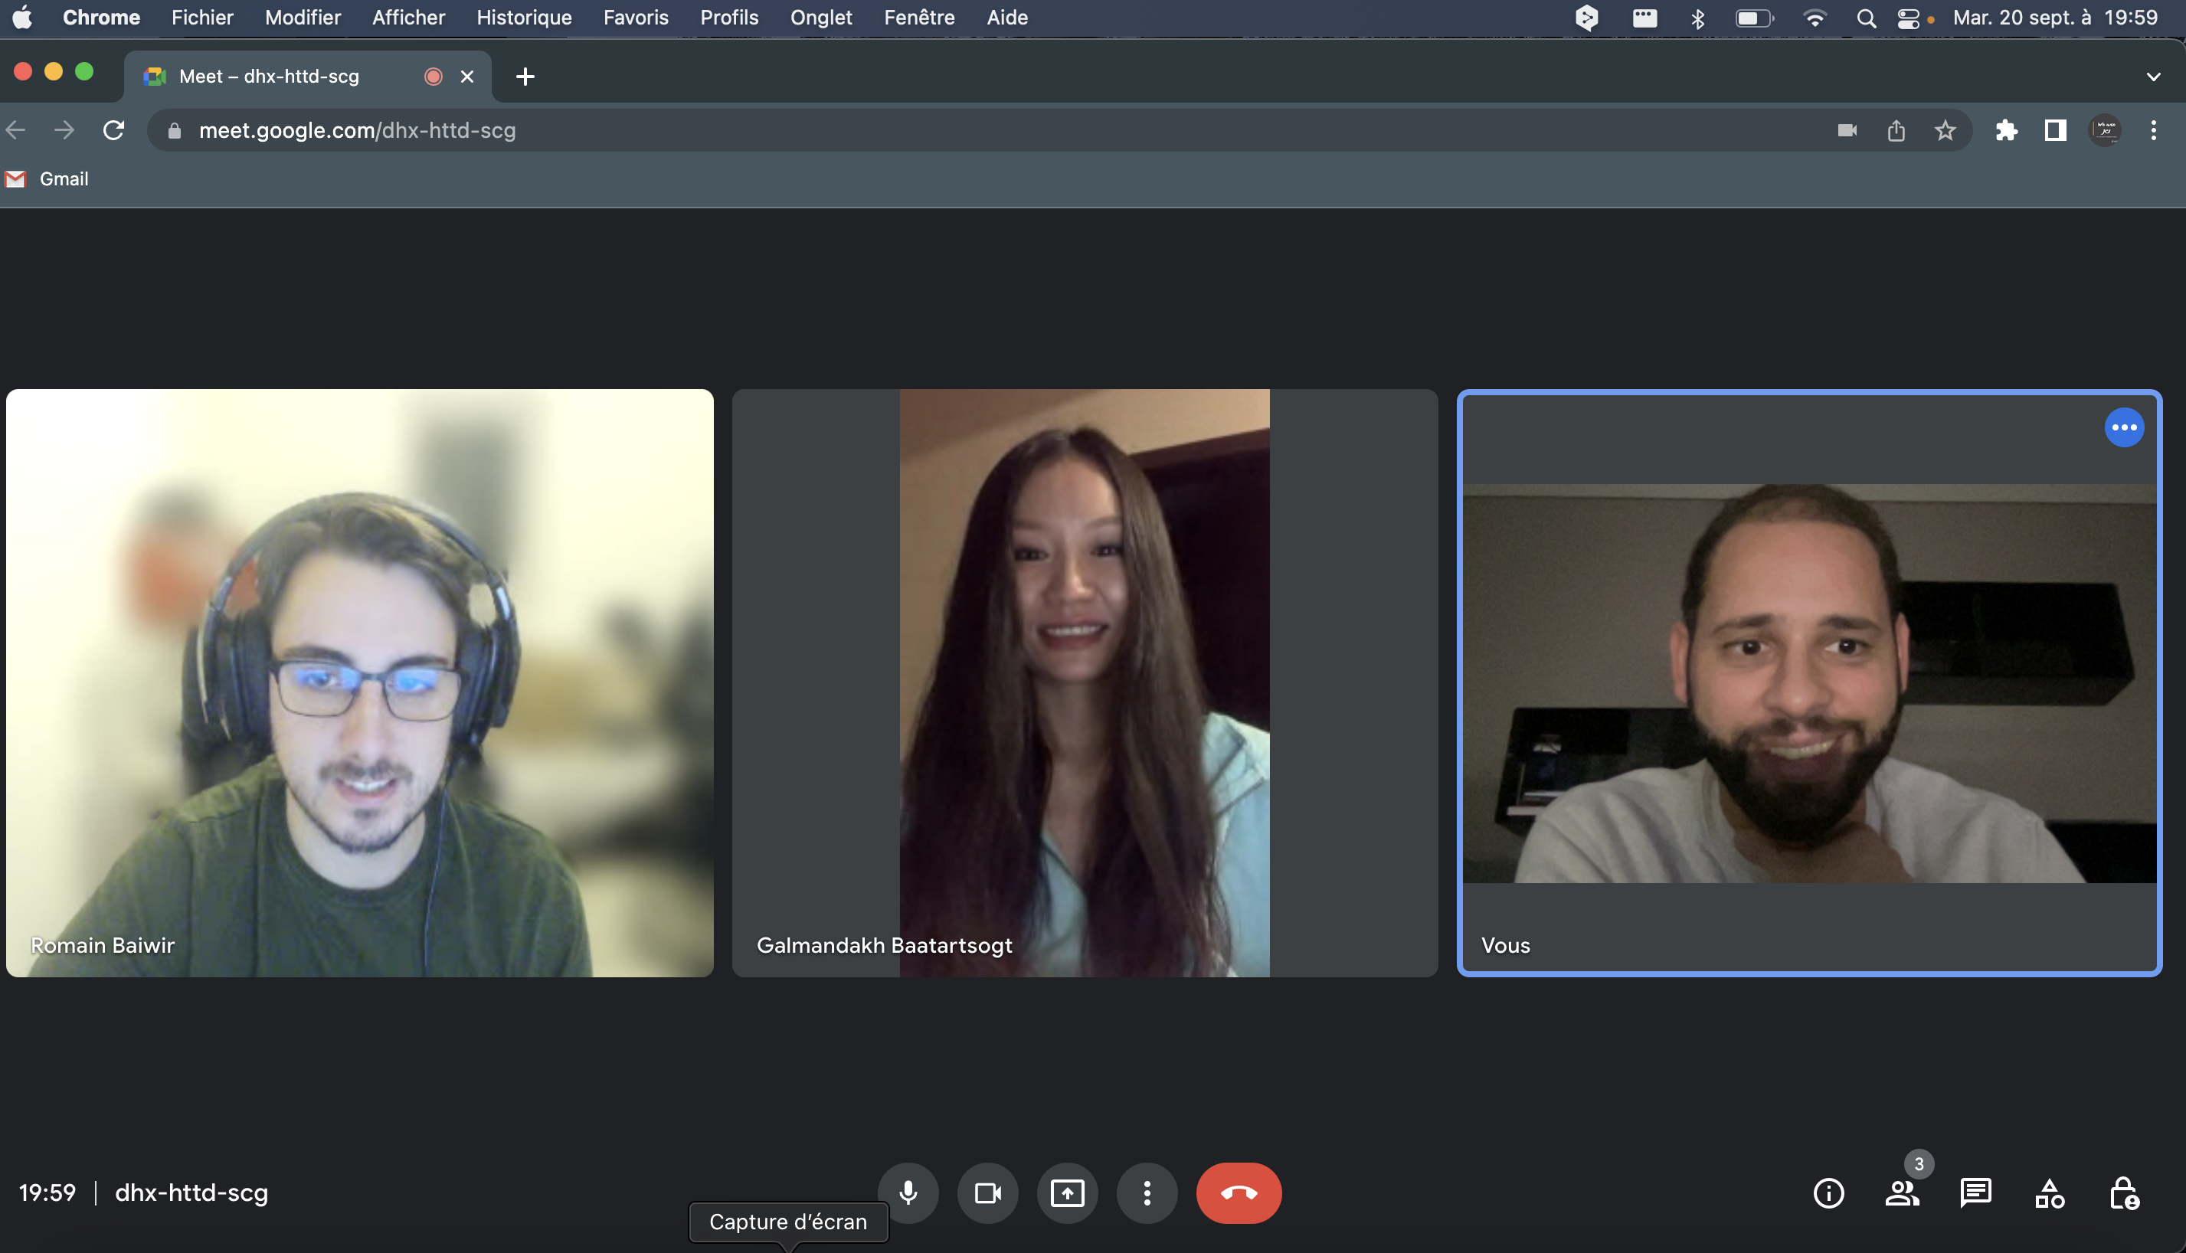
Task: Open chat with everyone
Action: [x=1975, y=1192]
